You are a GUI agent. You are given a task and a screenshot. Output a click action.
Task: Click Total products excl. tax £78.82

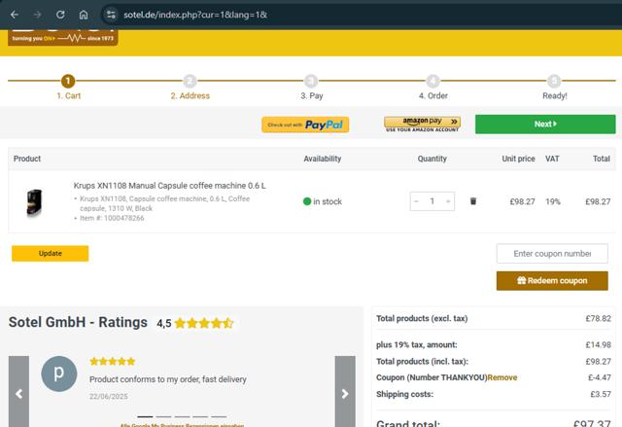click(599, 318)
